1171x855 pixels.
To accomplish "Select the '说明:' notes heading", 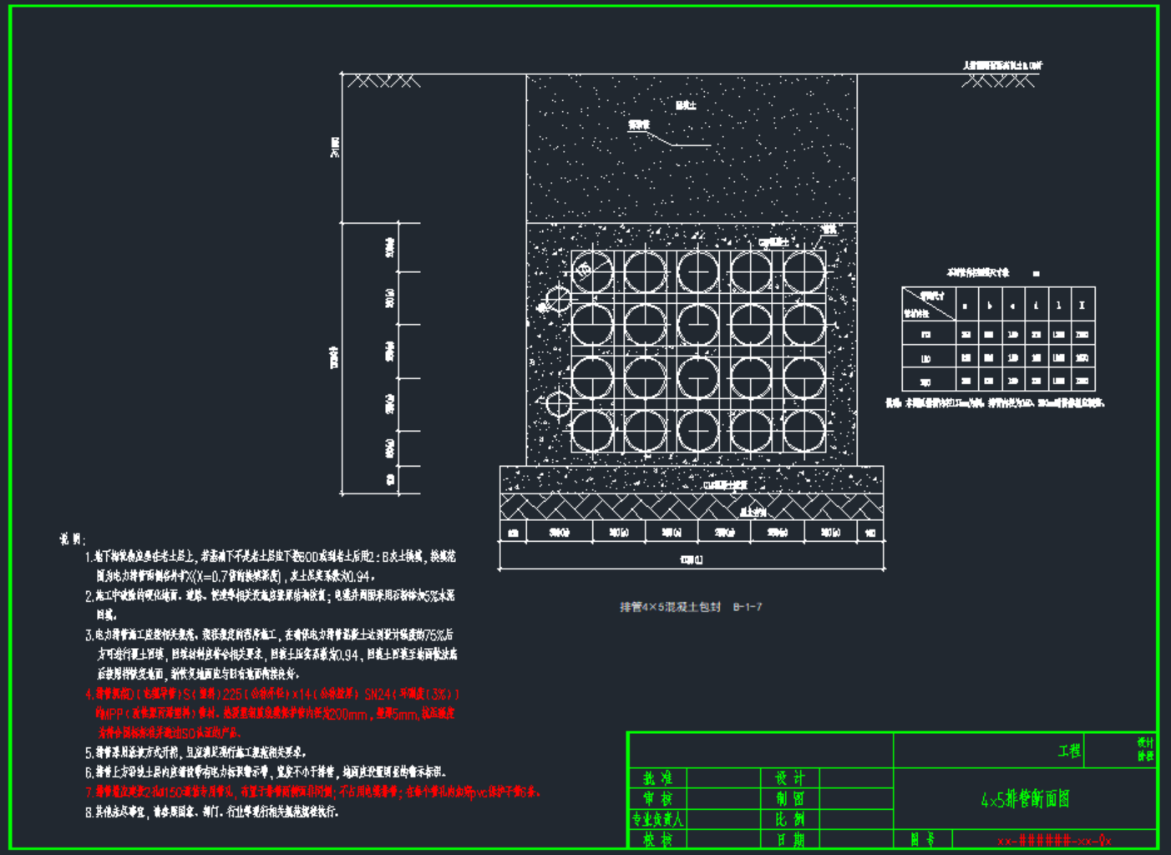I will [72, 539].
